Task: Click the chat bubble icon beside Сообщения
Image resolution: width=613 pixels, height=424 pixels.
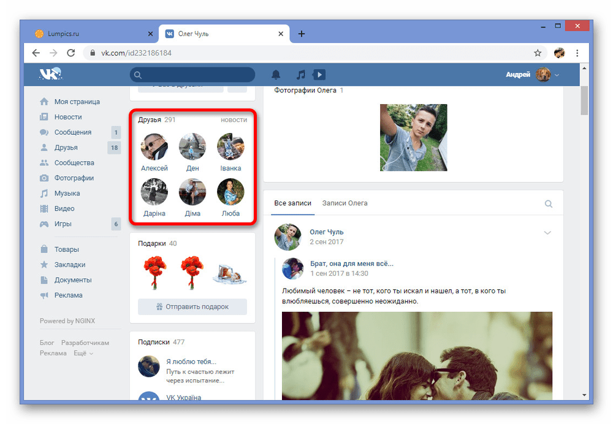Action: [44, 132]
